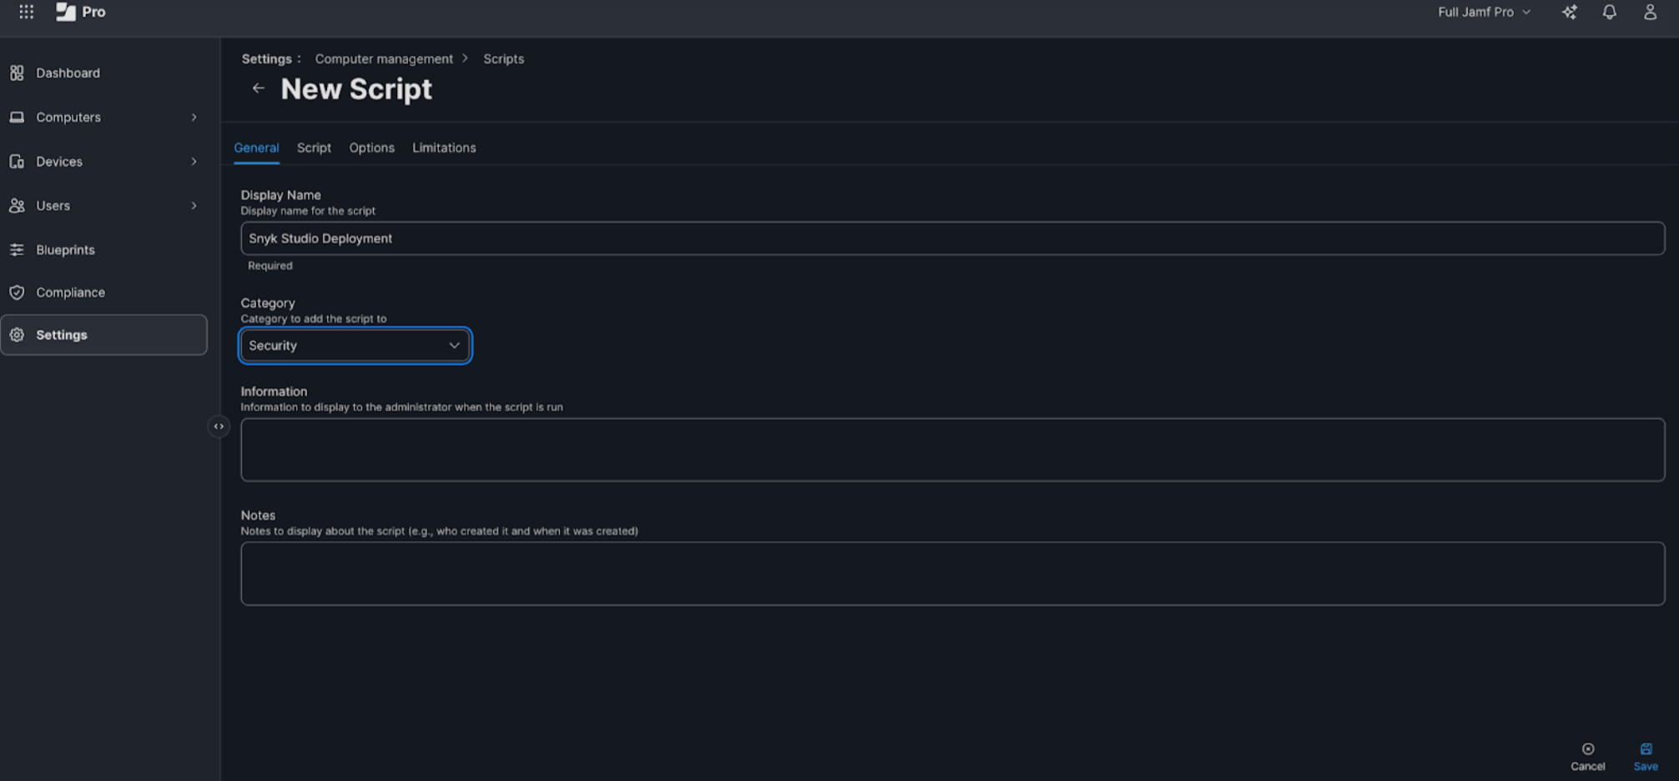Switch to the Script tab

click(314, 148)
